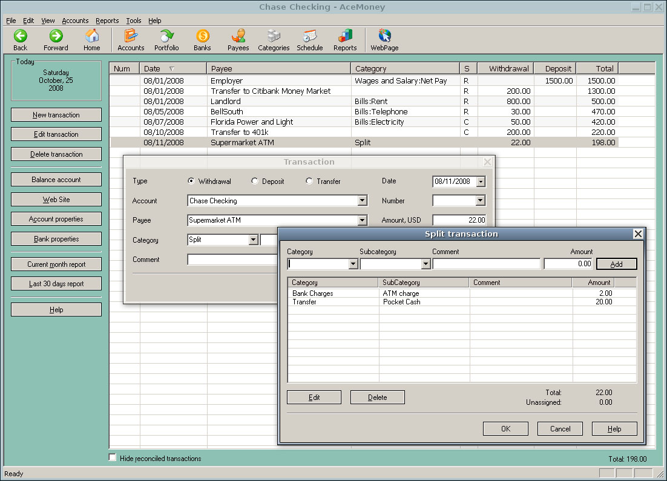Click the Amount, USD field
The image size is (667, 481).
(x=459, y=220)
